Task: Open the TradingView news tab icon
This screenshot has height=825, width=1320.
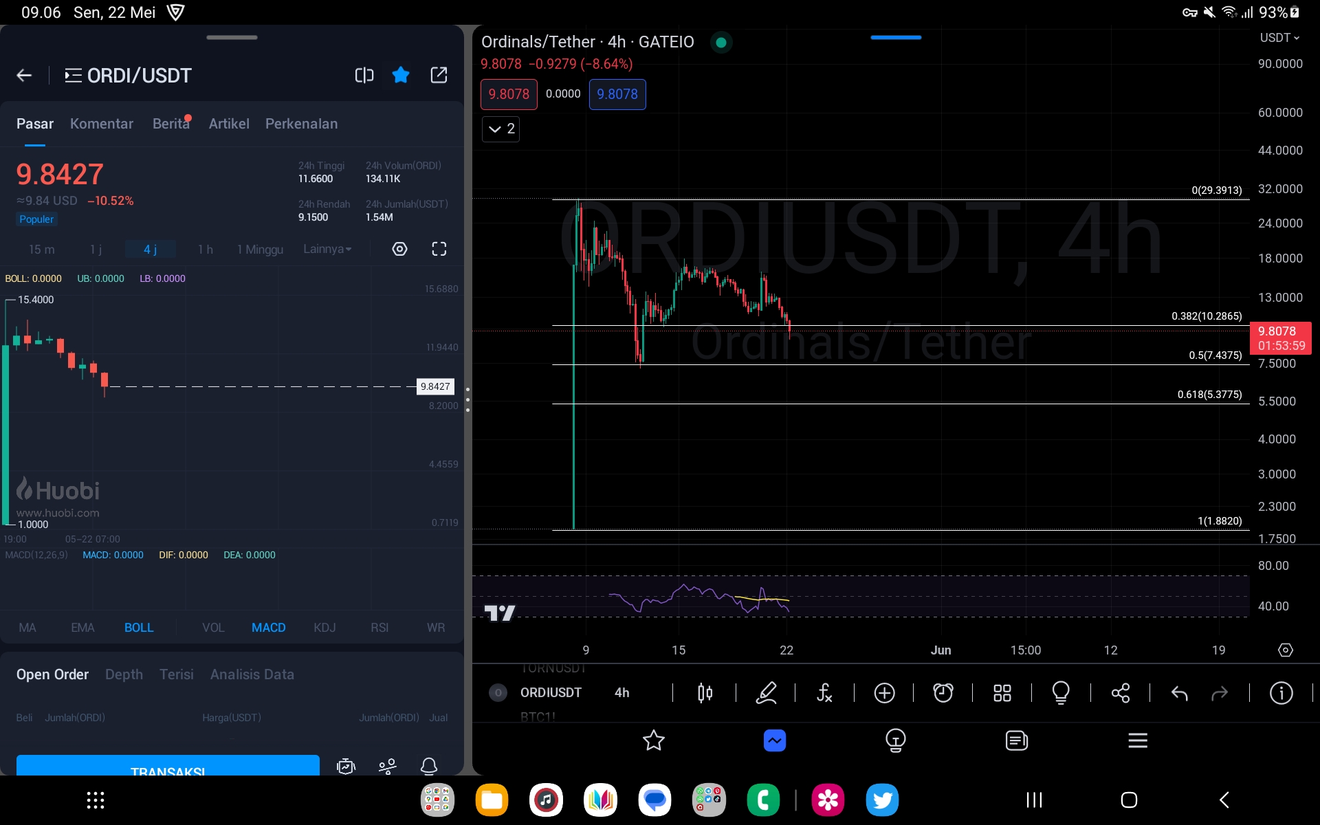Action: coord(1016,740)
